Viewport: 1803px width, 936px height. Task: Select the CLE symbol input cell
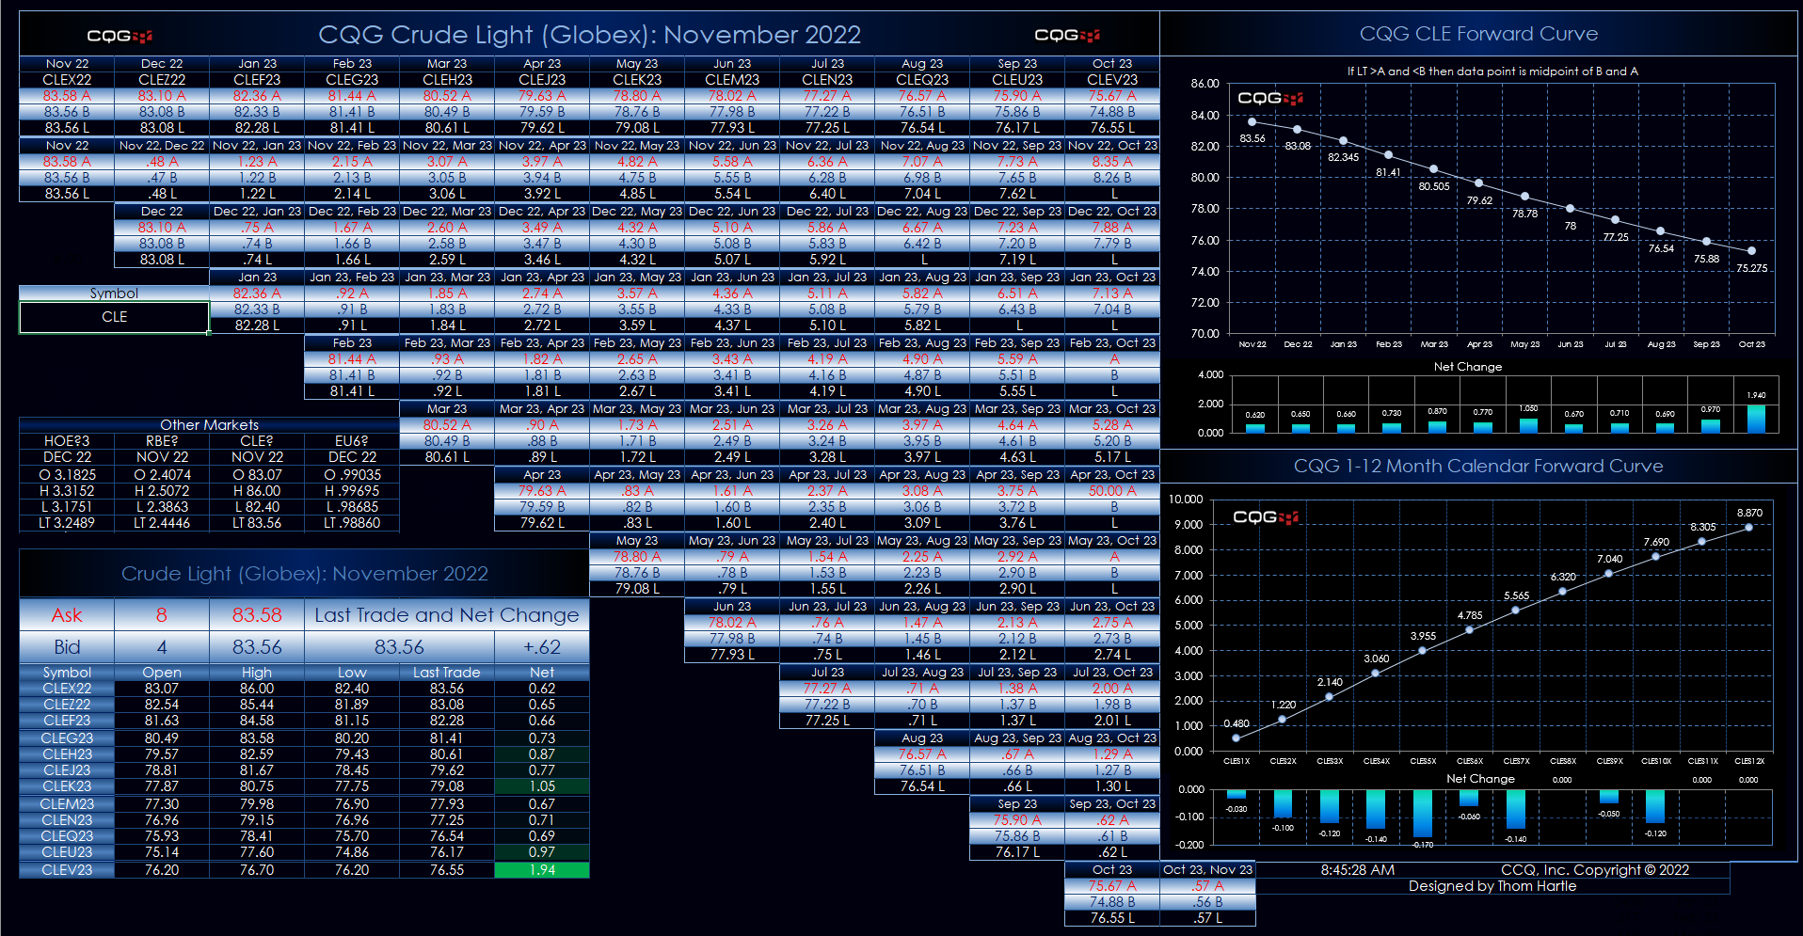point(114,317)
